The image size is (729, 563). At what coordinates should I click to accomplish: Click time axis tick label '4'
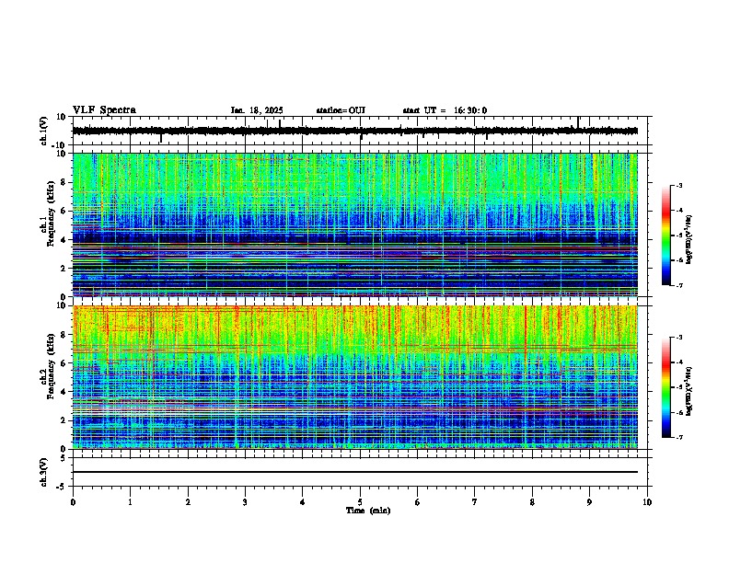(303, 502)
